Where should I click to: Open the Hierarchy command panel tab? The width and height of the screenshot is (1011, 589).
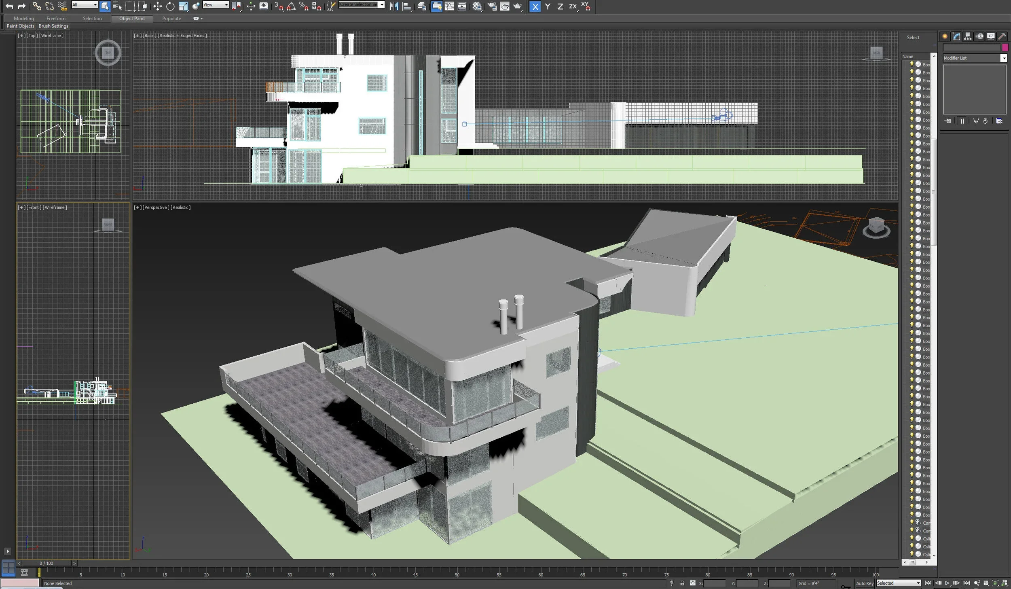(x=968, y=36)
